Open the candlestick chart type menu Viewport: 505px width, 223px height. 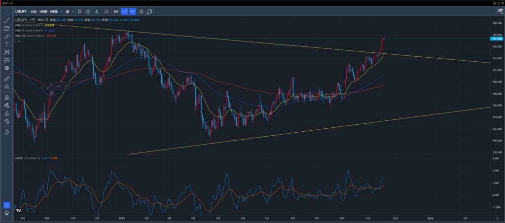[79, 11]
